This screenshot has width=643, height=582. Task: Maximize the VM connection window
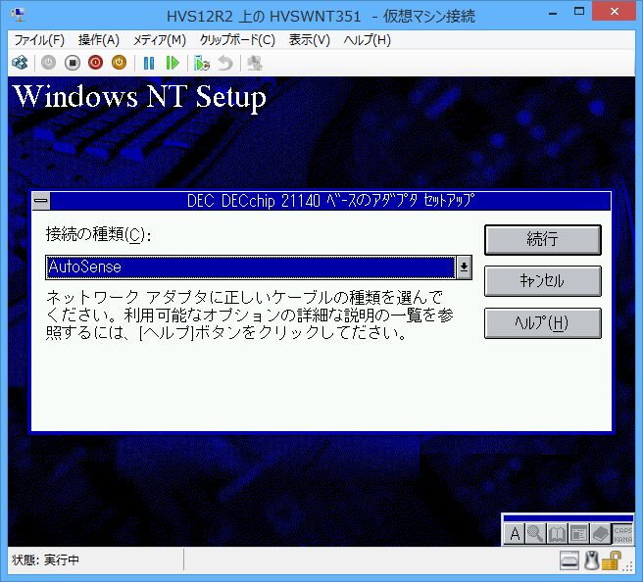tap(579, 12)
